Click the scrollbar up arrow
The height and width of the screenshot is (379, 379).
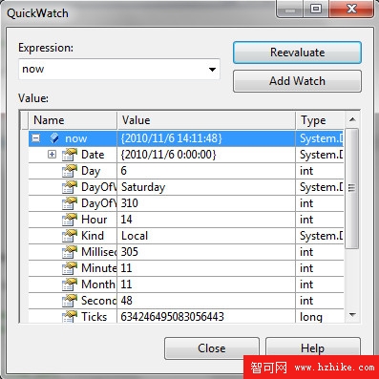coord(352,119)
